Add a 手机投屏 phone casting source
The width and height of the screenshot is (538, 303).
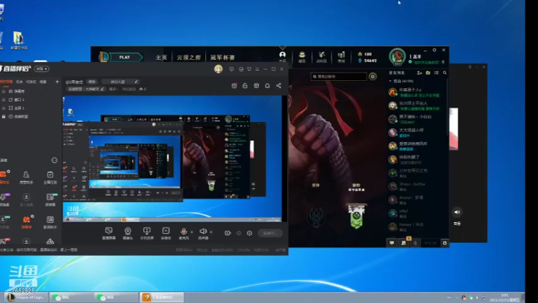point(147,233)
